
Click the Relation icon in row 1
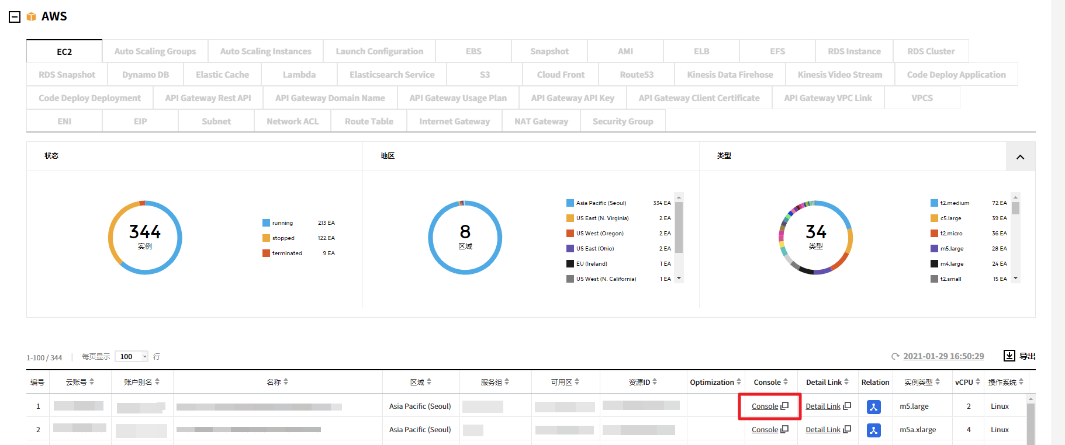[x=873, y=407]
